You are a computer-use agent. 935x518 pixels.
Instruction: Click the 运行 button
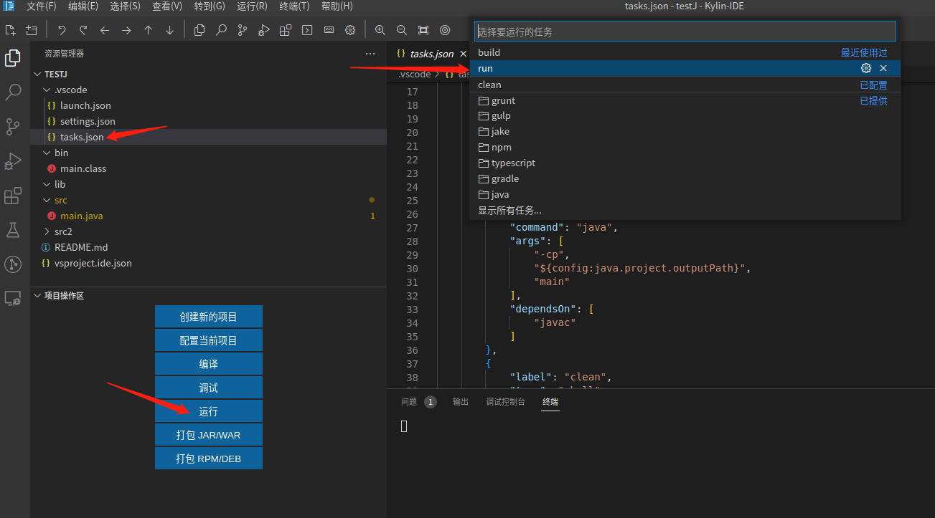tap(209, 411)
